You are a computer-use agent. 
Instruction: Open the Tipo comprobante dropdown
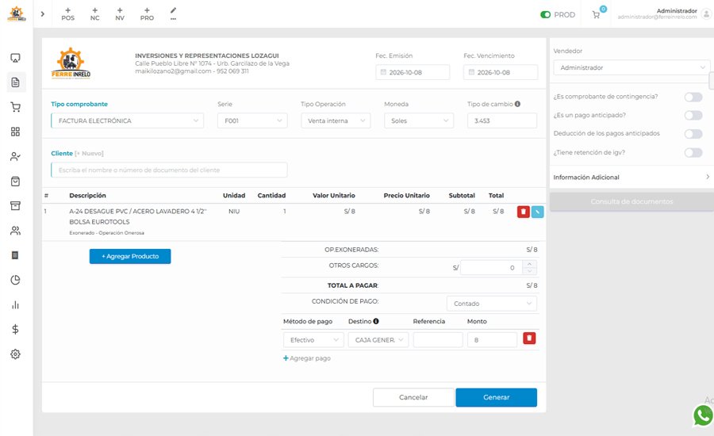[x=128, y=120]
